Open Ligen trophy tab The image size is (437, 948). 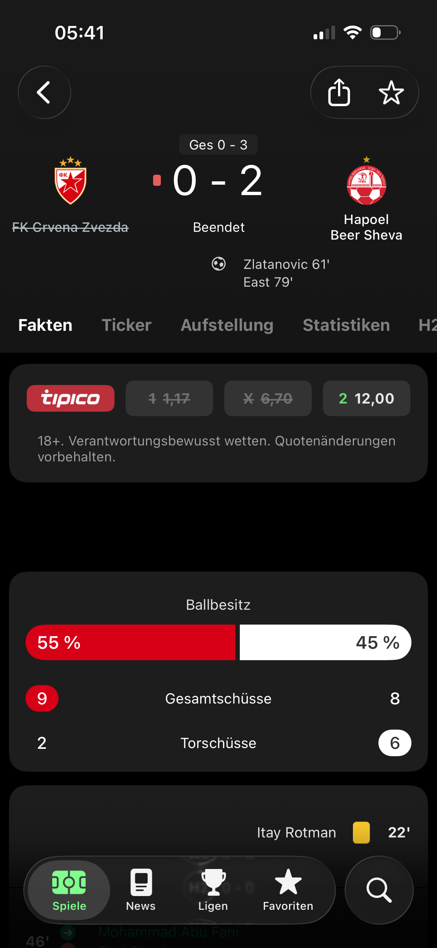coord(213,890)
